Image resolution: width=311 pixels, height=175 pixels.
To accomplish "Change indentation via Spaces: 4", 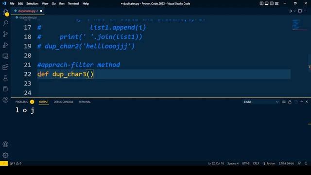I will pyautogui.click(x=233, y=163).
